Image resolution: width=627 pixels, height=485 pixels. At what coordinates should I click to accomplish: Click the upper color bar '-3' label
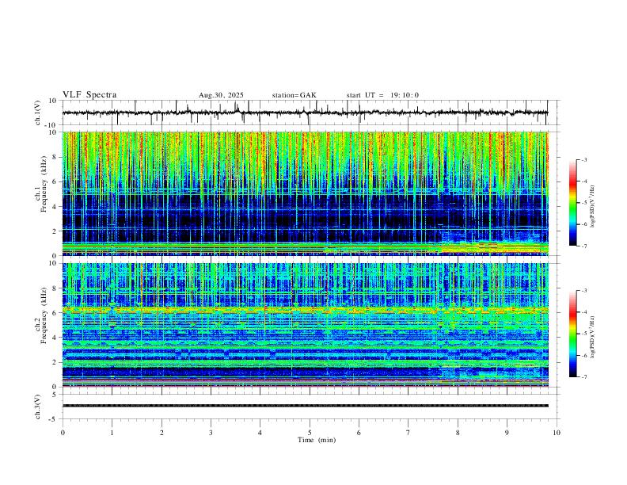coord(584,159)
